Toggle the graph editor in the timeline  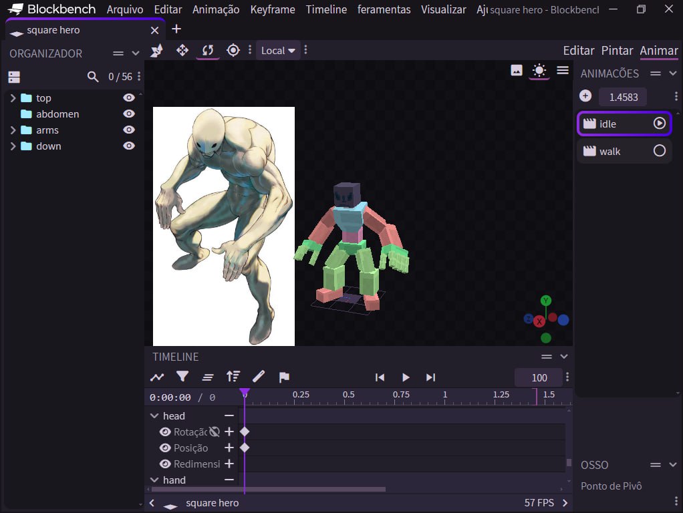[x=157, y=377]
